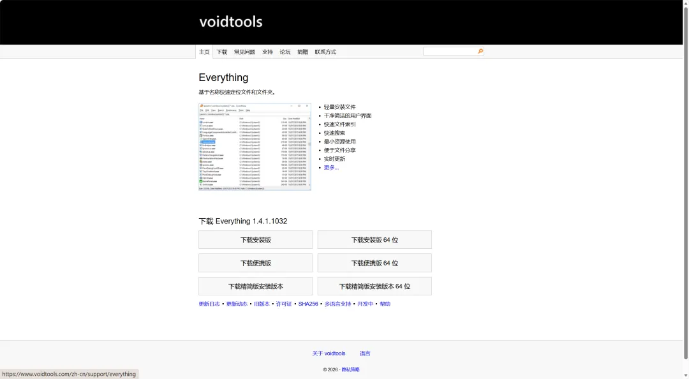689x379 pixels.
Task: Open 联系方式 page
Action: 325,52
